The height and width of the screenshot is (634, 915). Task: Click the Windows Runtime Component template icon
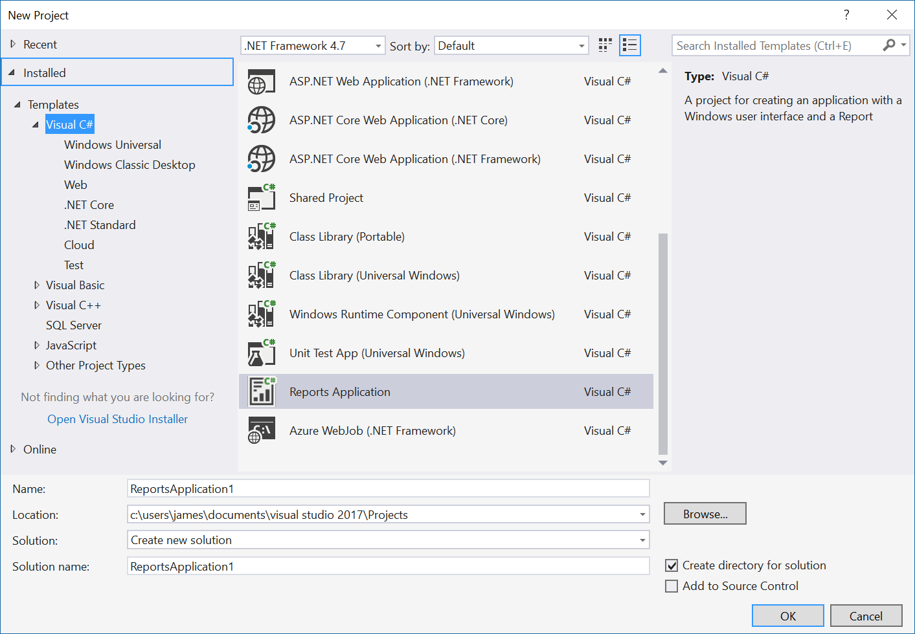tap(262, 314)
